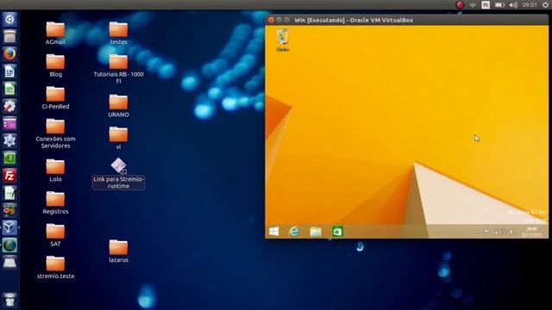Open File Explorer in the Windows VM taskbar

[316, 232]
